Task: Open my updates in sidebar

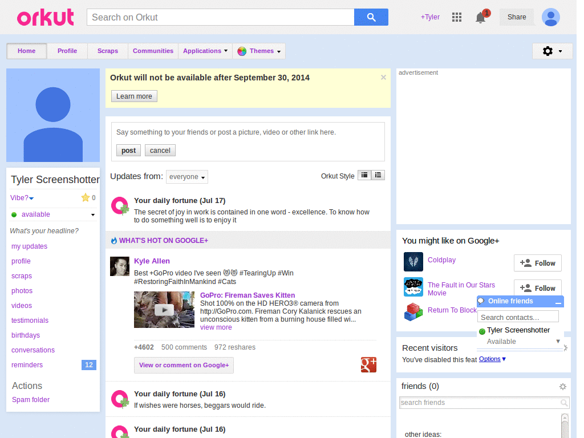Action: point(30,246)
